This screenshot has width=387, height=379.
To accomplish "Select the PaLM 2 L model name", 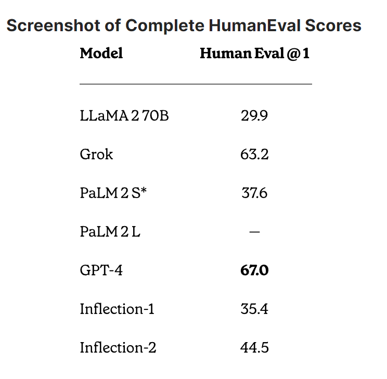I will (x=110, y=232).
